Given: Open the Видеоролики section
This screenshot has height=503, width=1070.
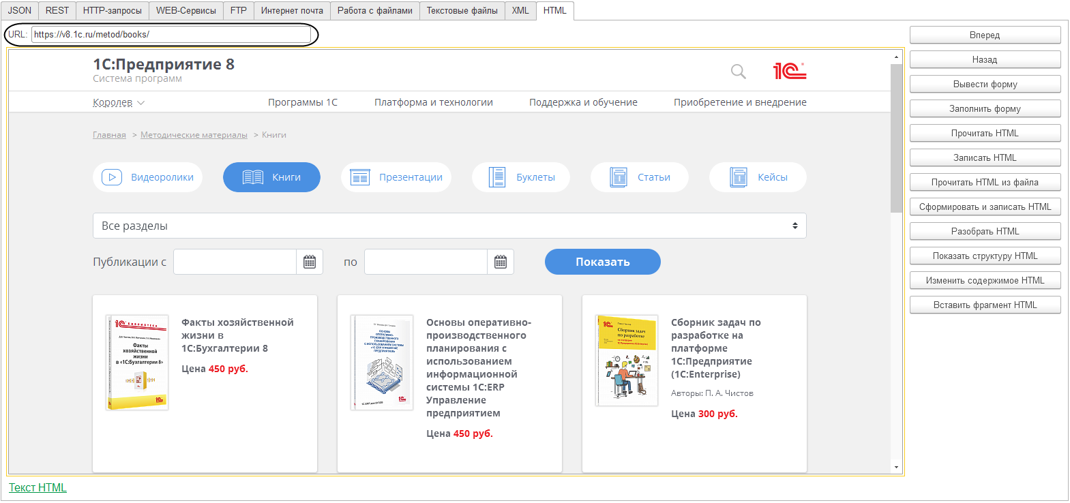Looking at the screenshot, I should 147,177.
